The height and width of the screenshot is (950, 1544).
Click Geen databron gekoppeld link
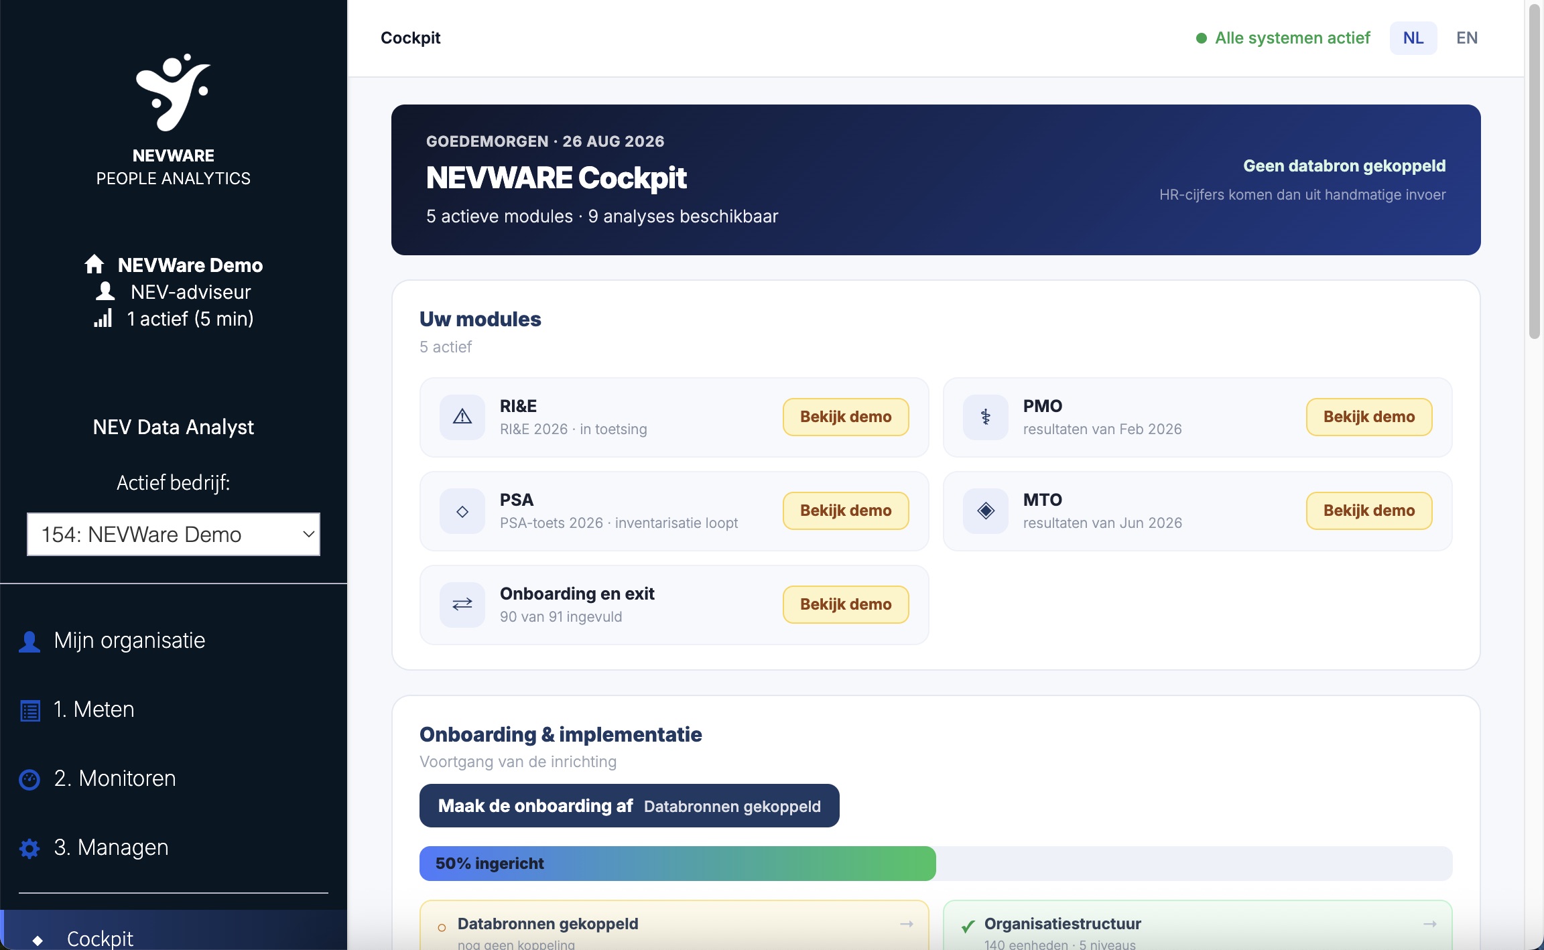pos(1344,165)
